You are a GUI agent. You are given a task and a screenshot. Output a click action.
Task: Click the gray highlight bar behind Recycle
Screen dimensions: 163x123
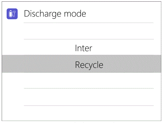[x=82, y=64]
